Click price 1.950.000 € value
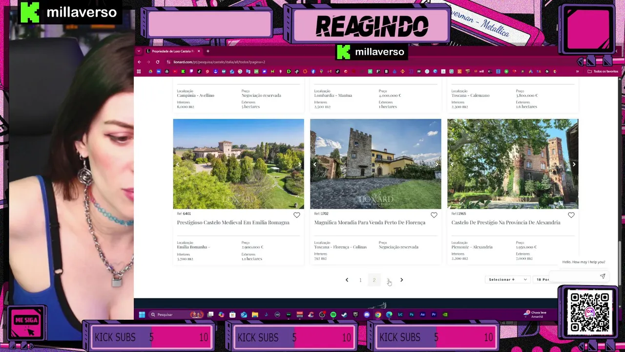The width and height of the screenshot is (625, 352). 526,247
